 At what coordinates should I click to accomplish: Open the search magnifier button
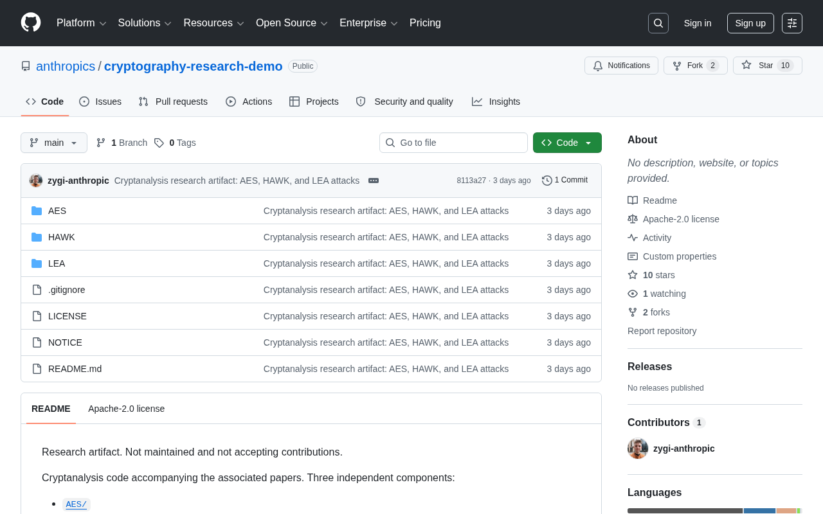coord(658,23)
